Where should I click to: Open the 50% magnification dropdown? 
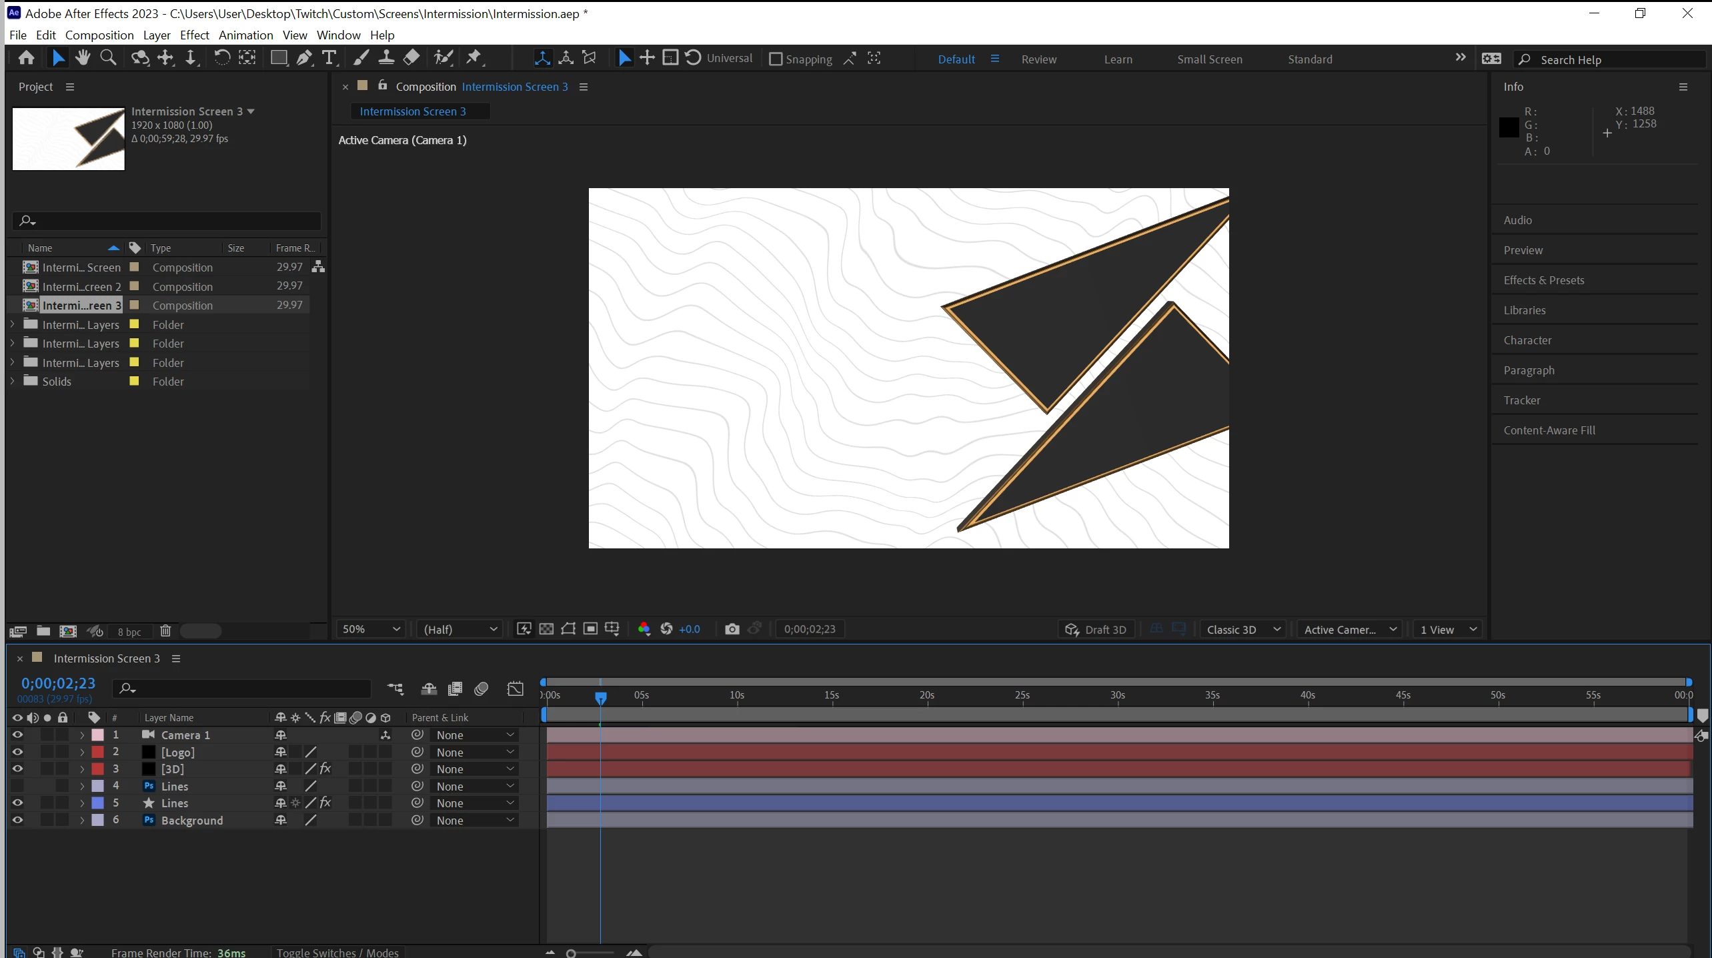tap(371, 629)
